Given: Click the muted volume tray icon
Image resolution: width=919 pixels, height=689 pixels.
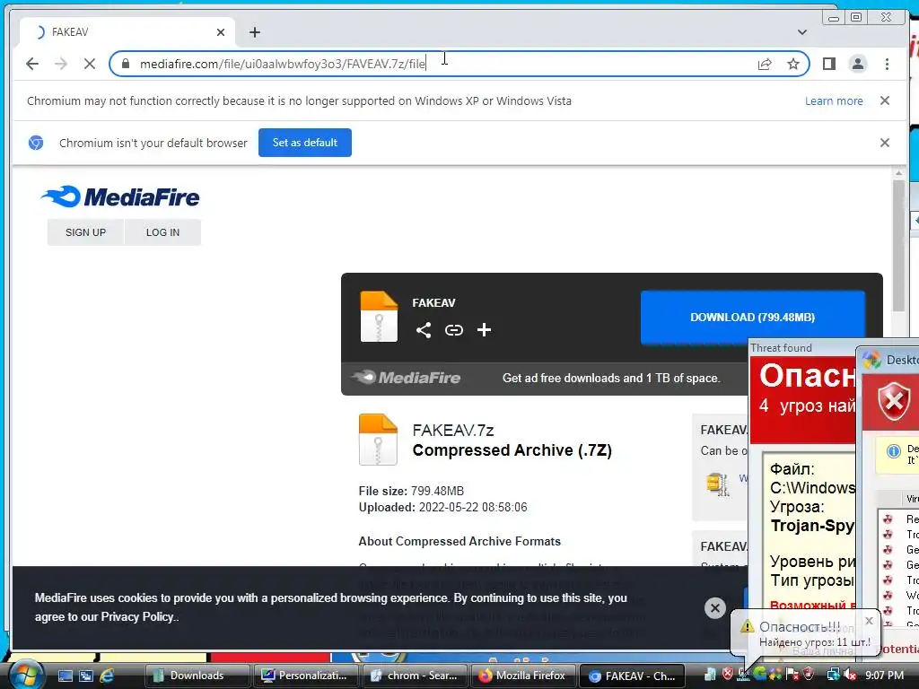Looking at the screenshot, I should pyautogui.click(x=849, y=675).
